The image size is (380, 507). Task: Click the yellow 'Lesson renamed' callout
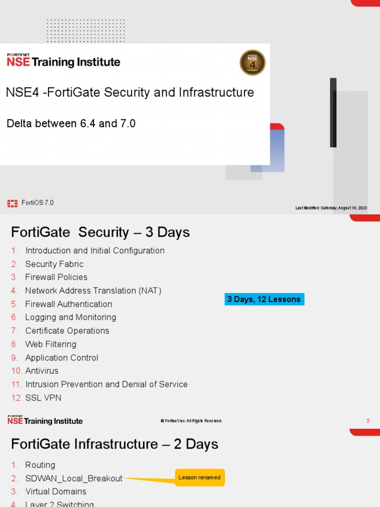click(200, 477)
